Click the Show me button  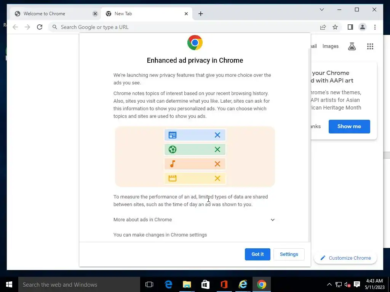349,126
